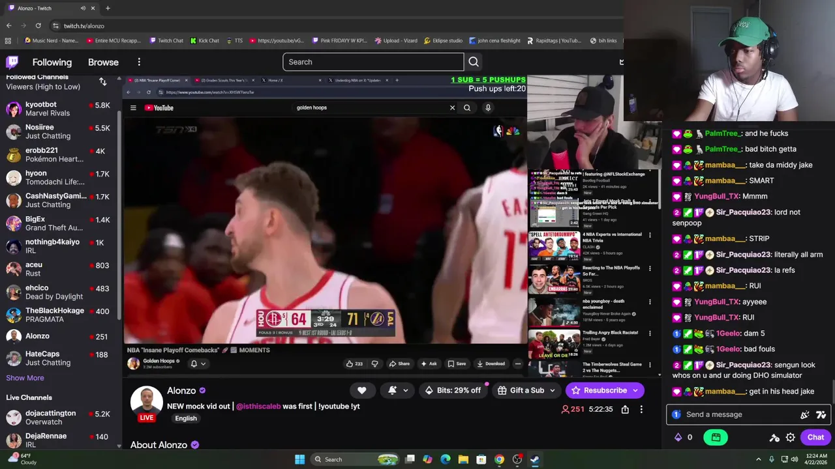Image resolution: width=835 pixels, height=469 pixels.
Task: Open the moderation hammer tool icon
Action: point(774,437)
